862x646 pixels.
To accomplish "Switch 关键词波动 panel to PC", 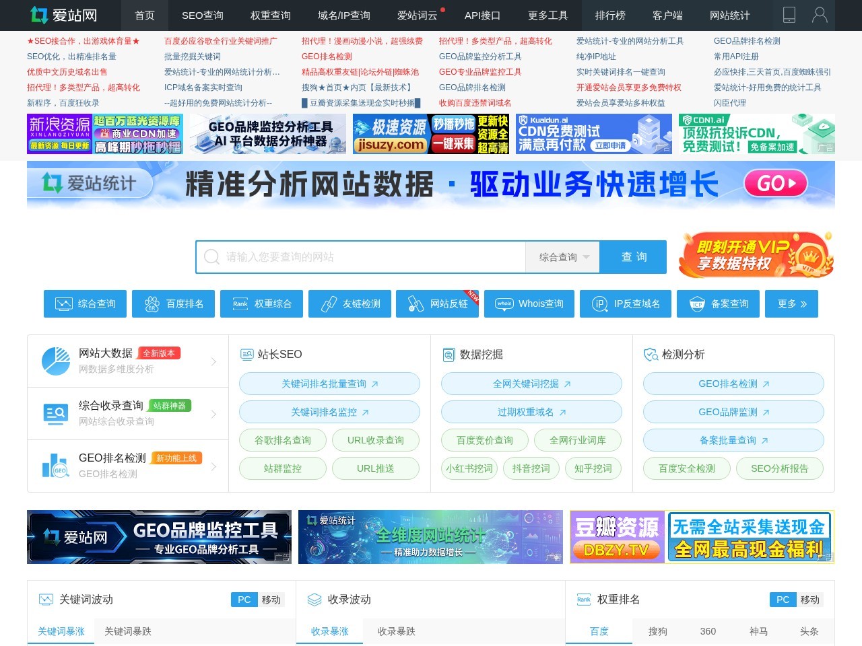I will [x=244, y=600].
